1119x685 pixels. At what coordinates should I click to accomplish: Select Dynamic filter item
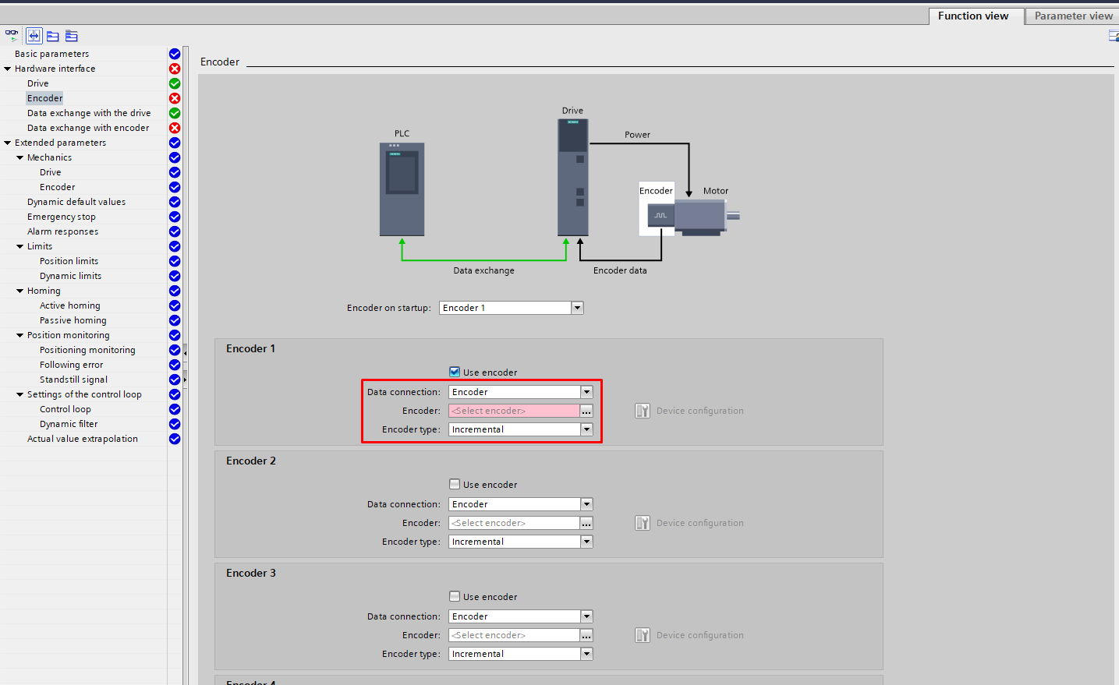coord(69,424)
